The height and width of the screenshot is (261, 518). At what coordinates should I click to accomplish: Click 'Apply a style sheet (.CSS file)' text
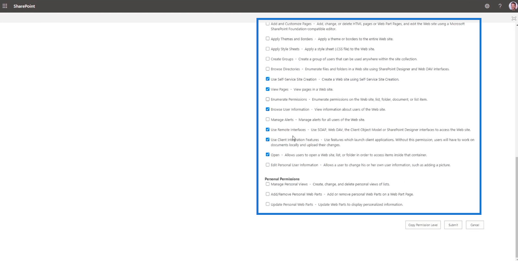[x=340, y=49]
